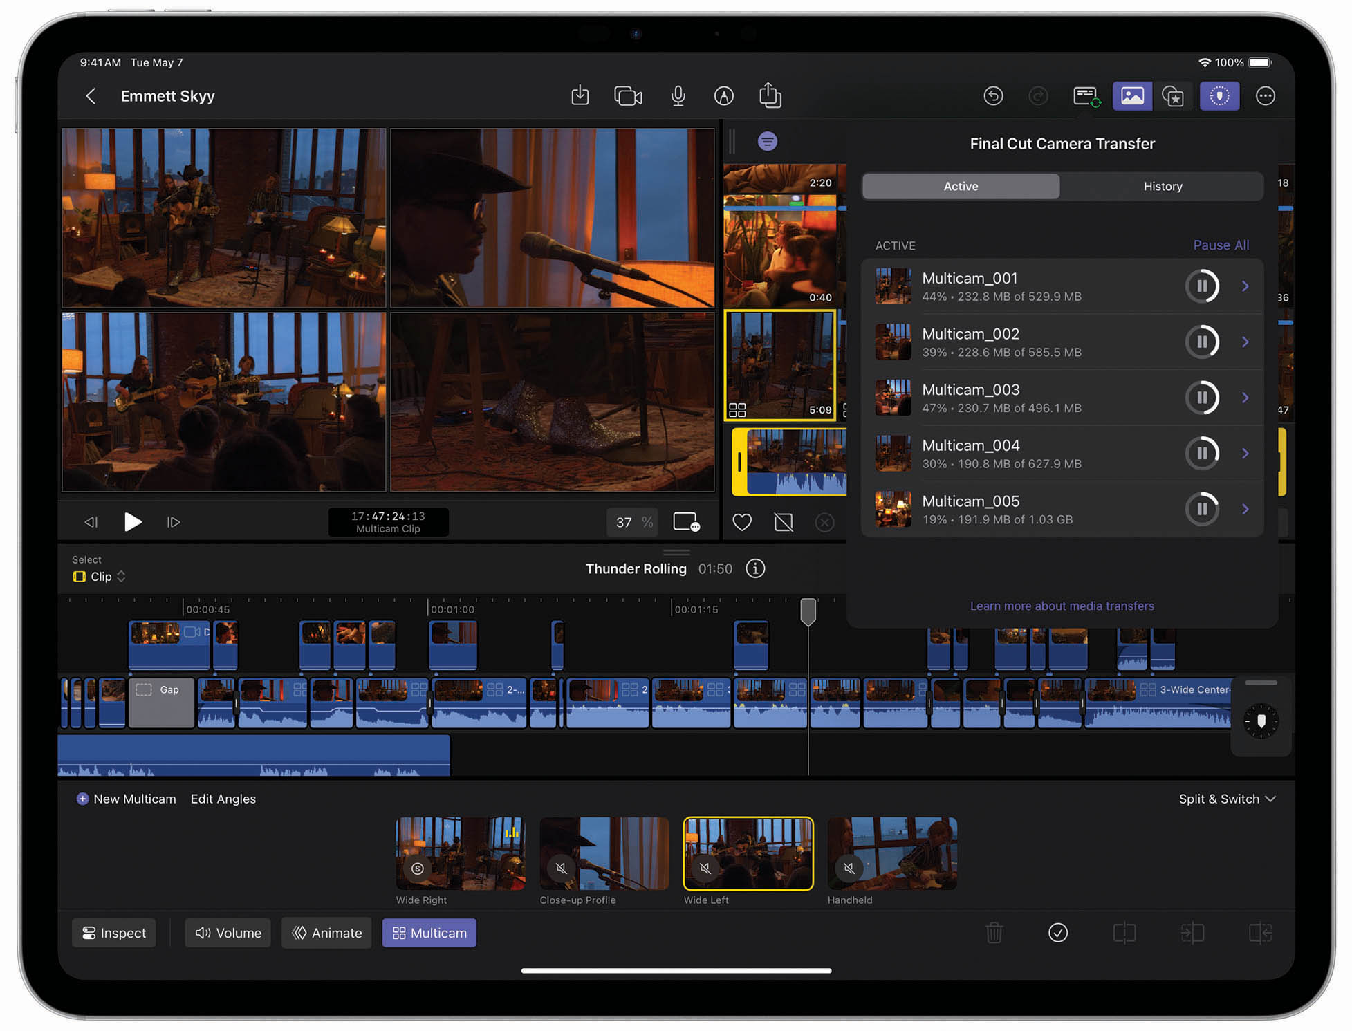This screenshot has width=1352, height=1031.
Task: Step back one frame
Action: [91, 522]
